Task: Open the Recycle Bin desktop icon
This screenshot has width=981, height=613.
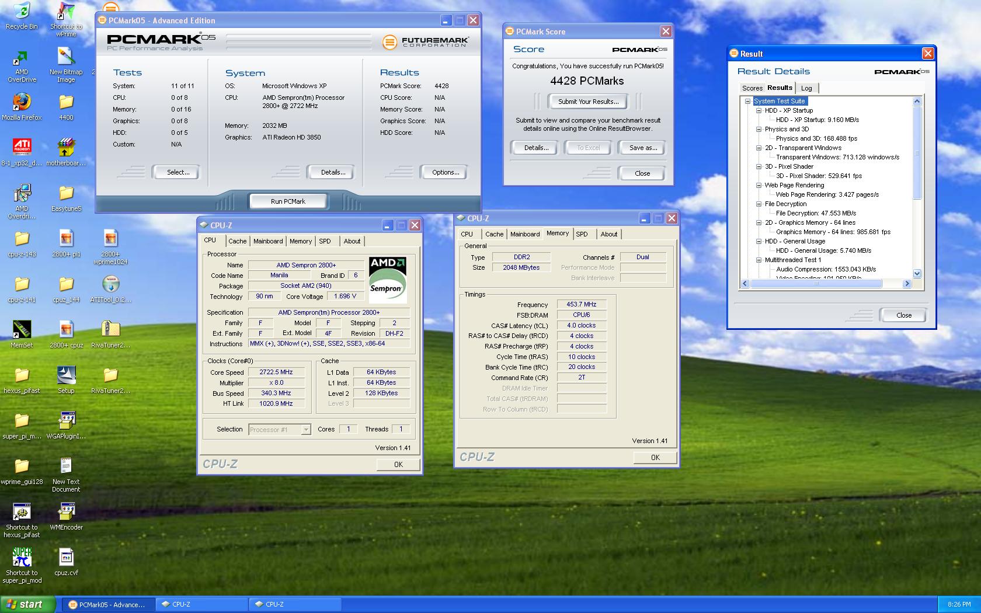Action: pyautogui.click(x=22, y=16)
